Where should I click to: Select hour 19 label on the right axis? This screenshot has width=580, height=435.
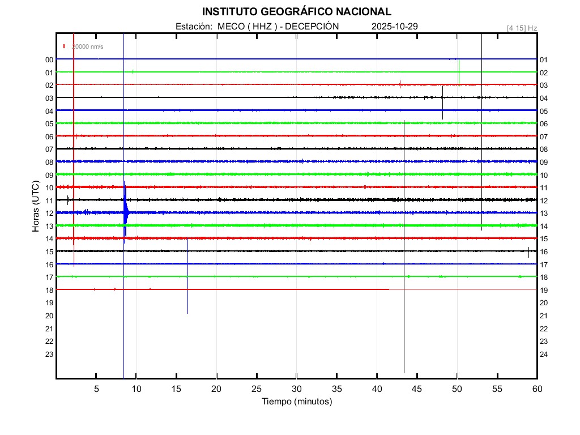(x=544, y=290)
